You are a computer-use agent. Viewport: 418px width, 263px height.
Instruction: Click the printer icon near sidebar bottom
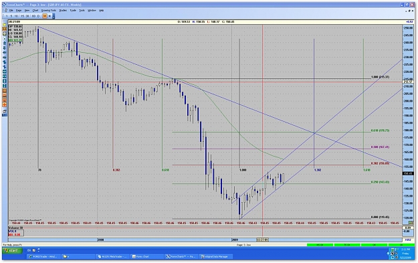(x=5, y=112)
